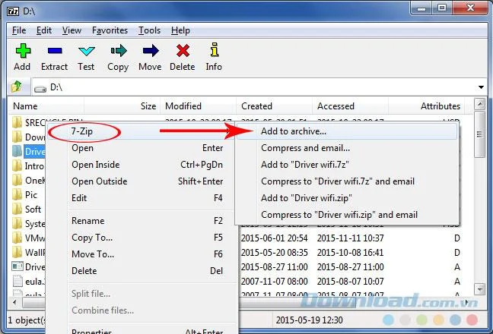Go up one folder level icon
This screenshot has width=493, height=334.
click(x=17, y=87)
